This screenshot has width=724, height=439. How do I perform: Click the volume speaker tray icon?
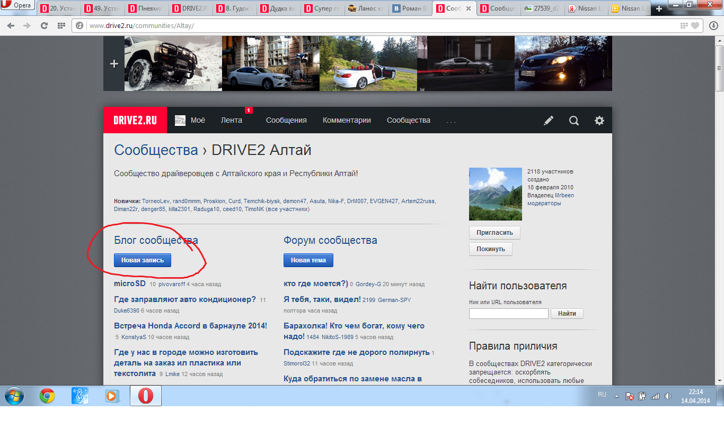pyautogui.click(x=668, y=396)
